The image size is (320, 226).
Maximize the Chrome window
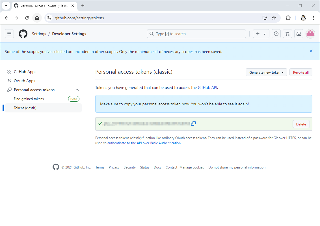(x=300, y=6)
